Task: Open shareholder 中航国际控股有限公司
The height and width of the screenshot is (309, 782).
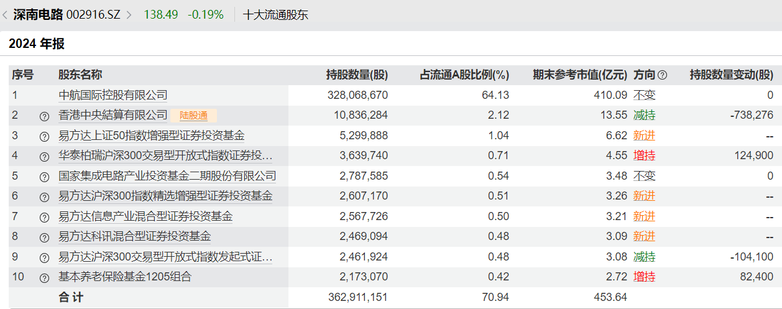Action: tap(113, 95)
